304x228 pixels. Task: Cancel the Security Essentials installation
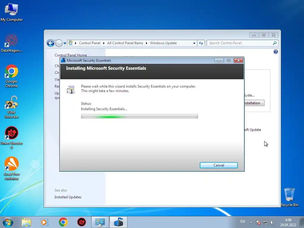click(x=219, y=165)
